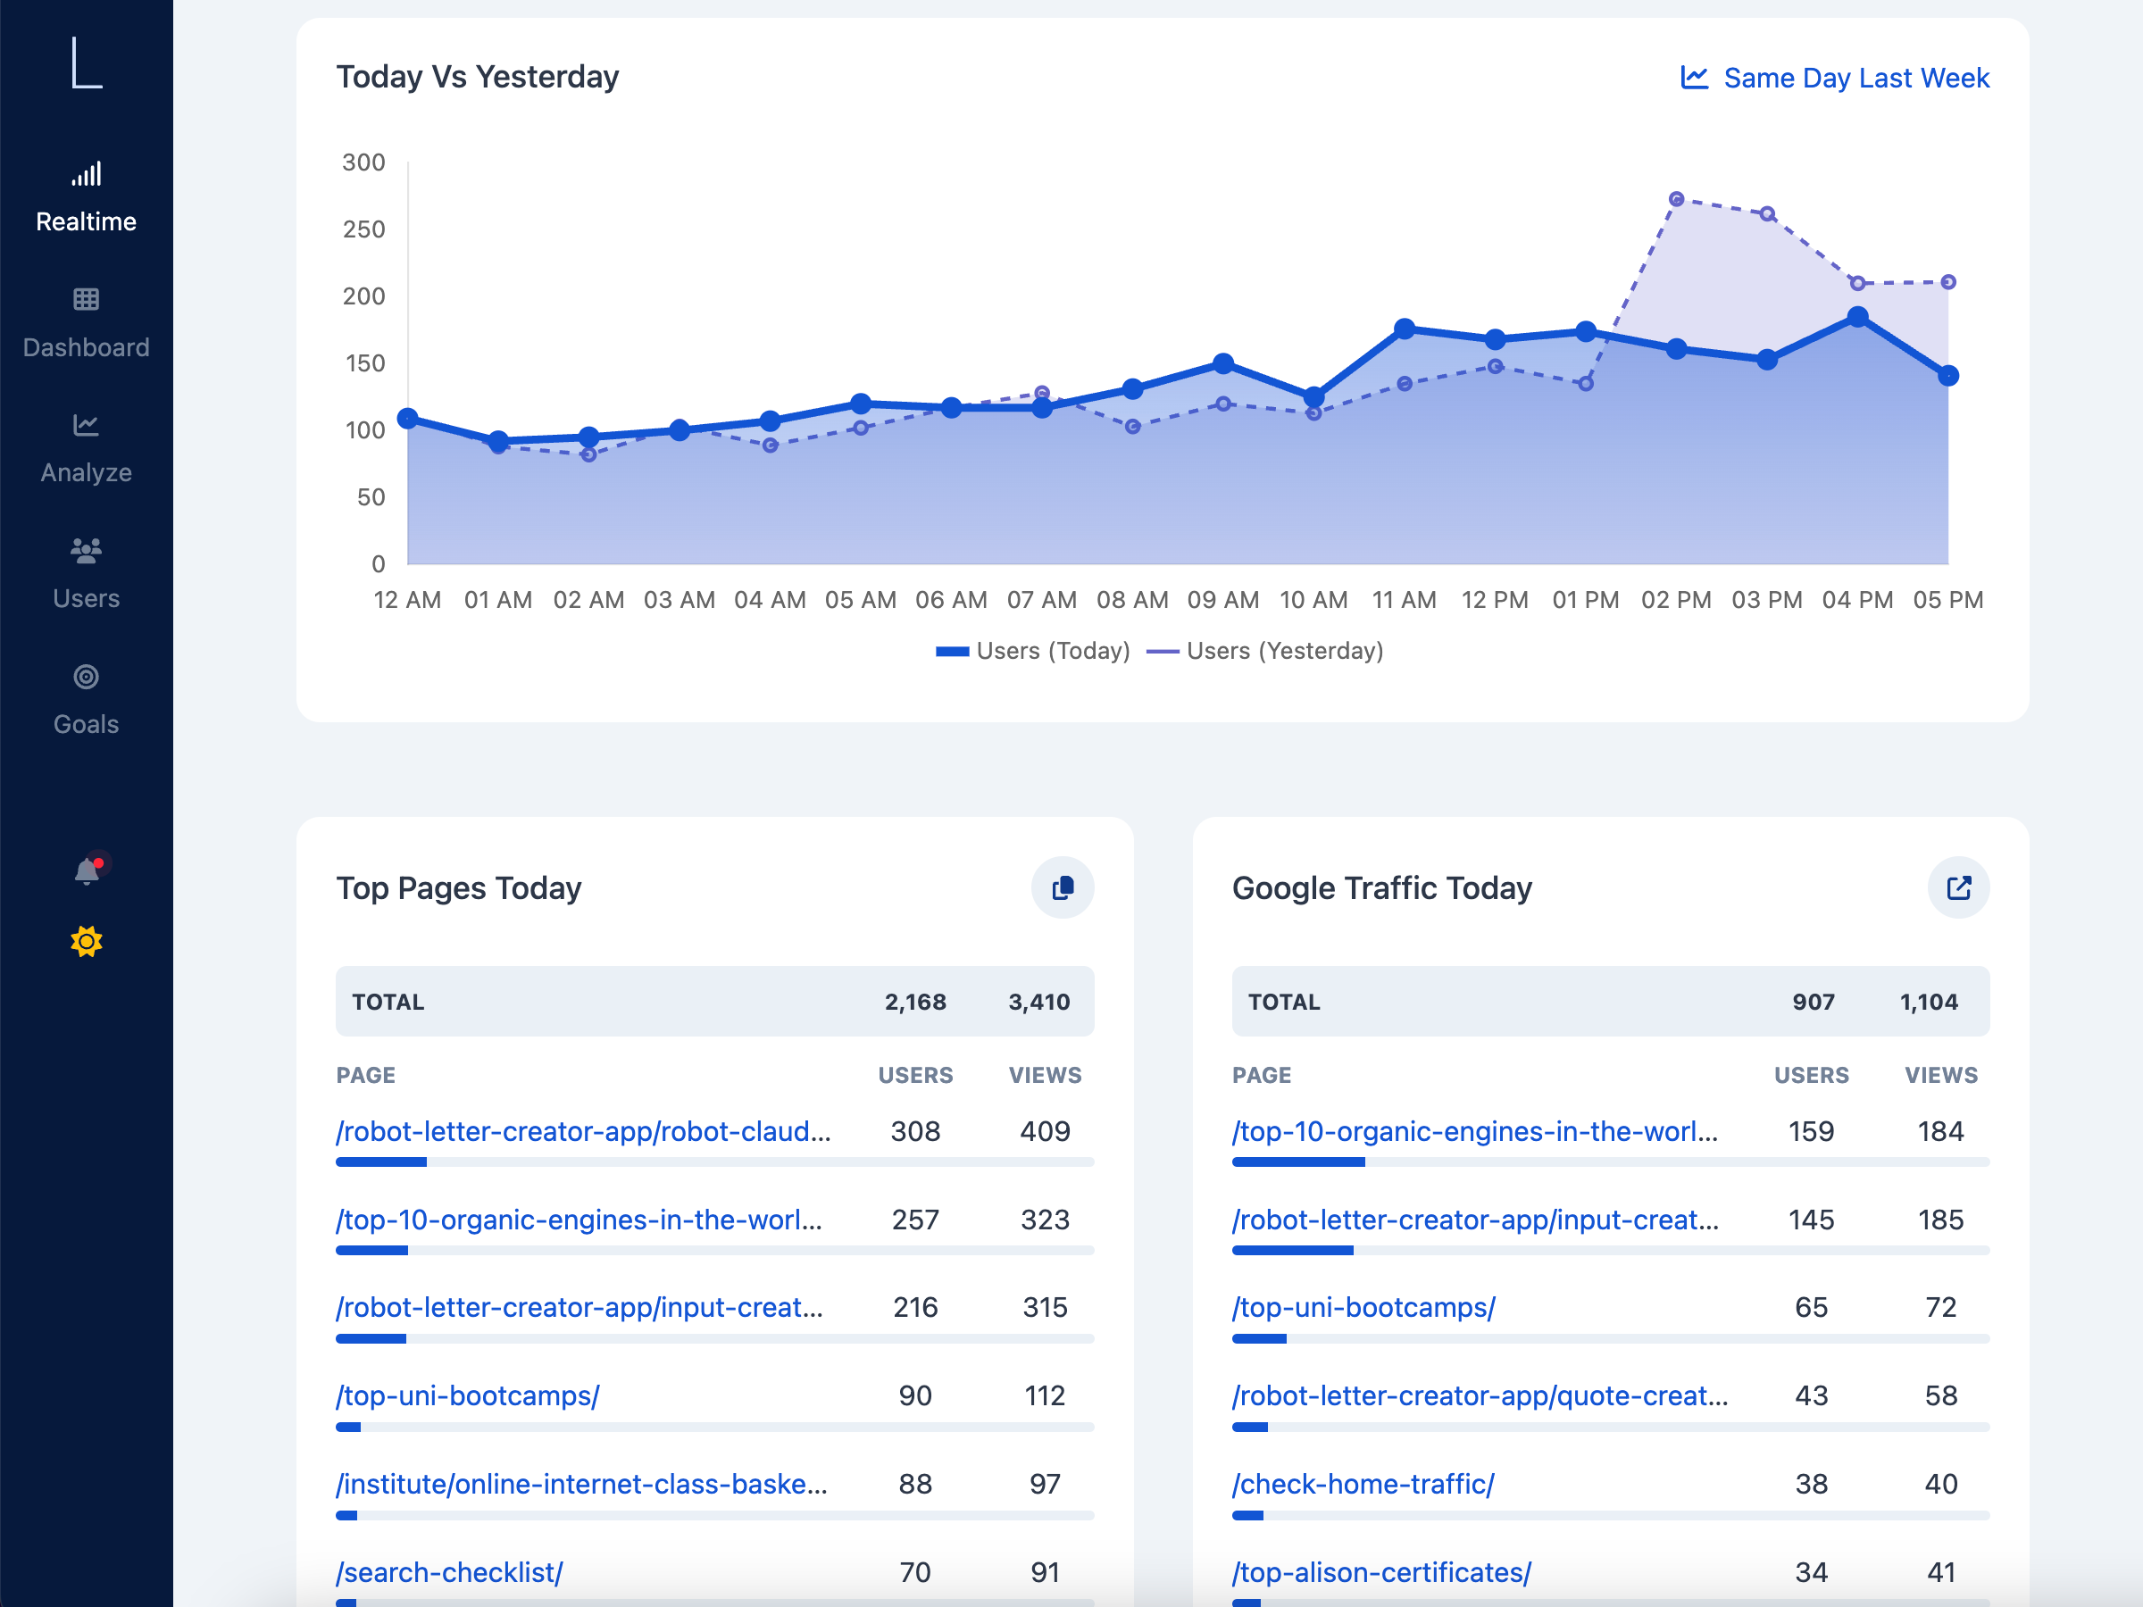This screenshot has width=2143, height=1607.
Task: Click PAGE column header in Top Pages
Action: pos(366,1075)
